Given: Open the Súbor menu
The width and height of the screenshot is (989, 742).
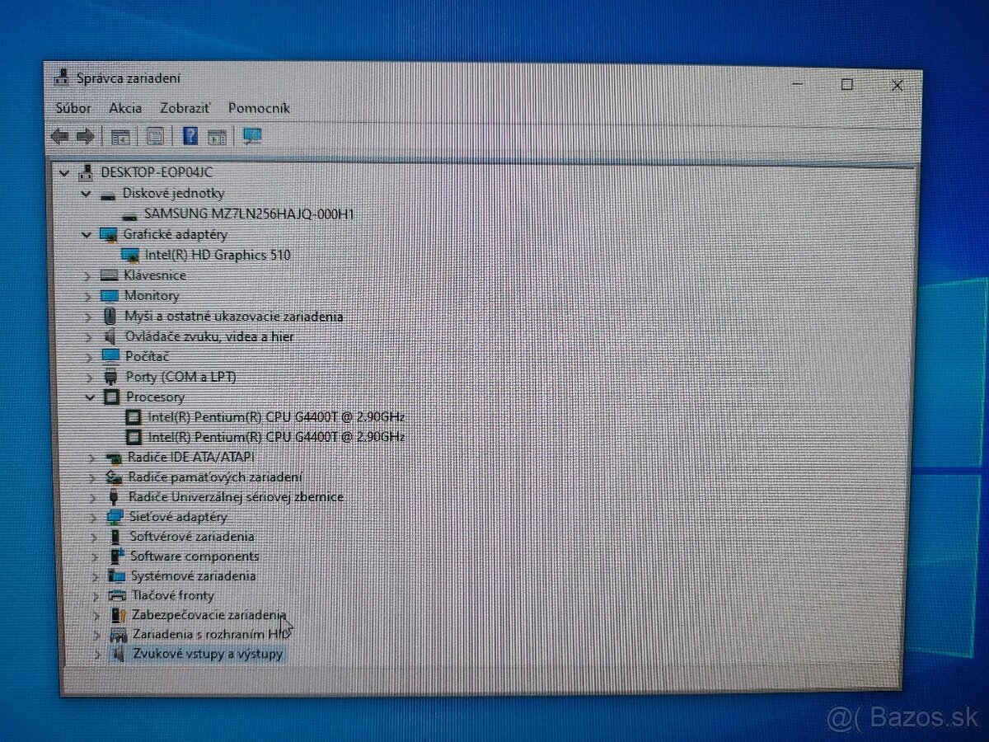Looking at the screenshot, I should (x=73, y=108).
